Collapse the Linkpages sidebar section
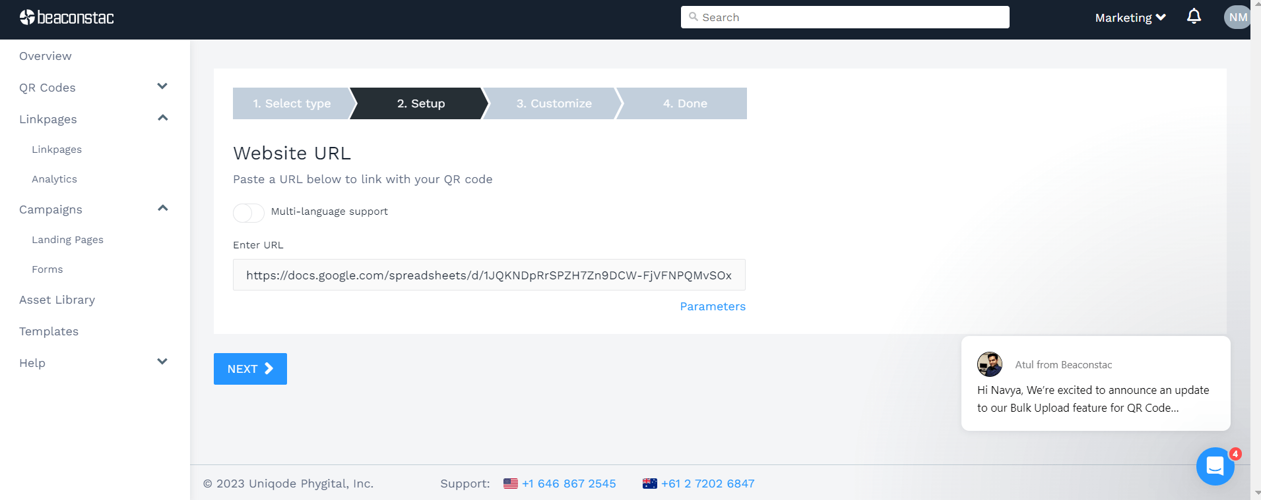 tap(162, 119)
